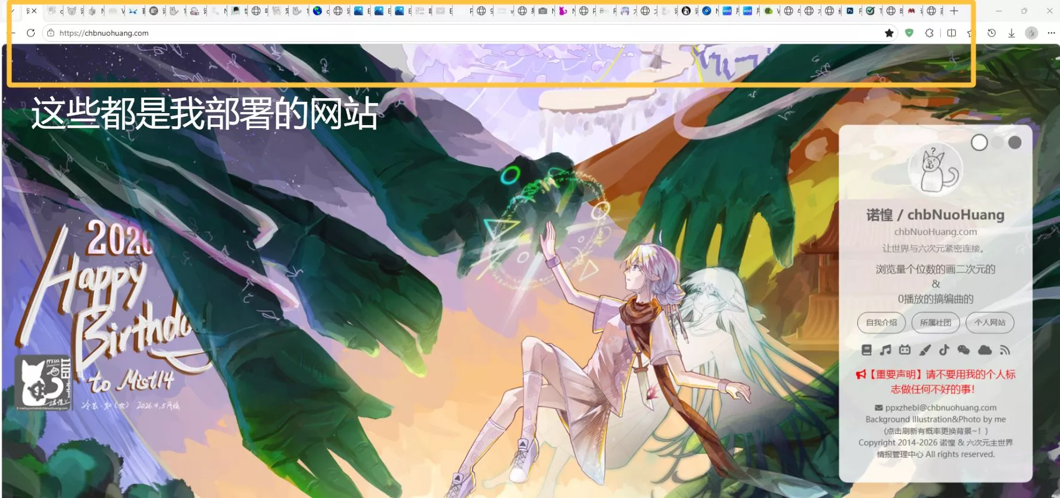Screen dimensions: 1060x498
Task: Switch to the tab with pink cat favicon
Action: tap(563, 11)
